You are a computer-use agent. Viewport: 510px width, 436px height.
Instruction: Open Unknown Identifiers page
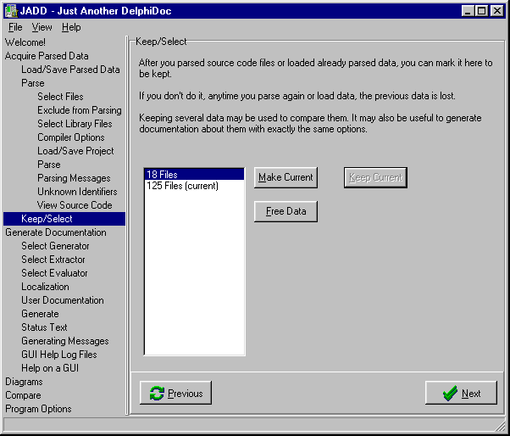coord(77,192)
